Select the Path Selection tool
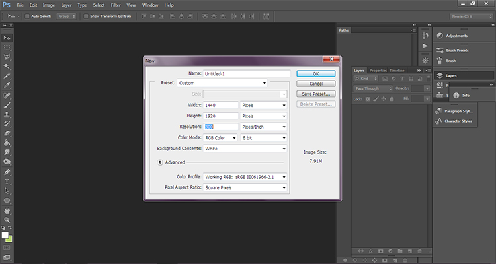Screen dimensions: 496x264 [7, 191]
